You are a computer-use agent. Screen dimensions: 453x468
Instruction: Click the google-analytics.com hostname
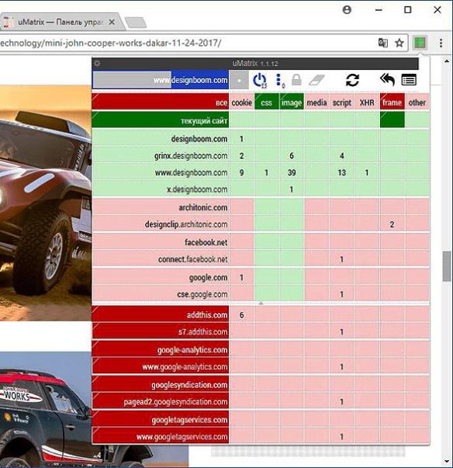coord(161,350)
